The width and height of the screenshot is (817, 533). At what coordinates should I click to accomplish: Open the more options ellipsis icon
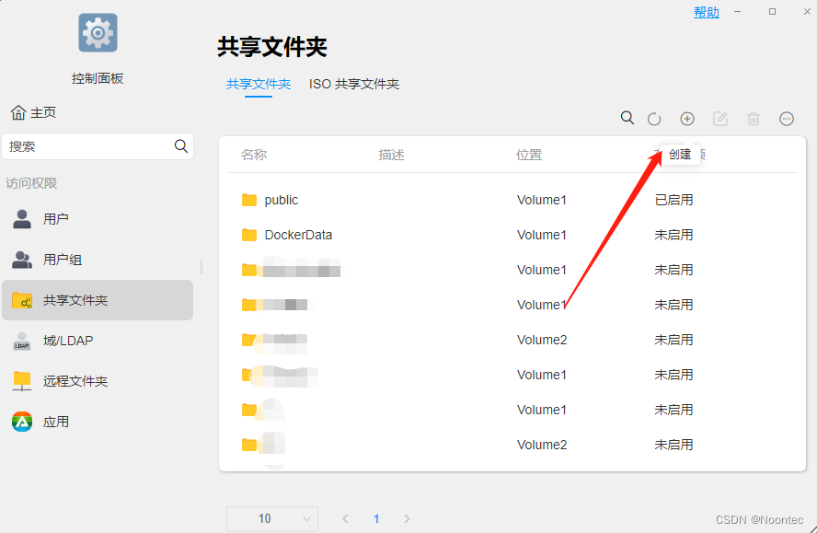(x=787, y=119)
